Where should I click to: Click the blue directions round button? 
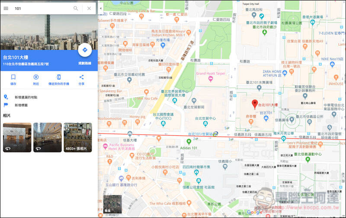pyautogui.click(x=85, y=50)
